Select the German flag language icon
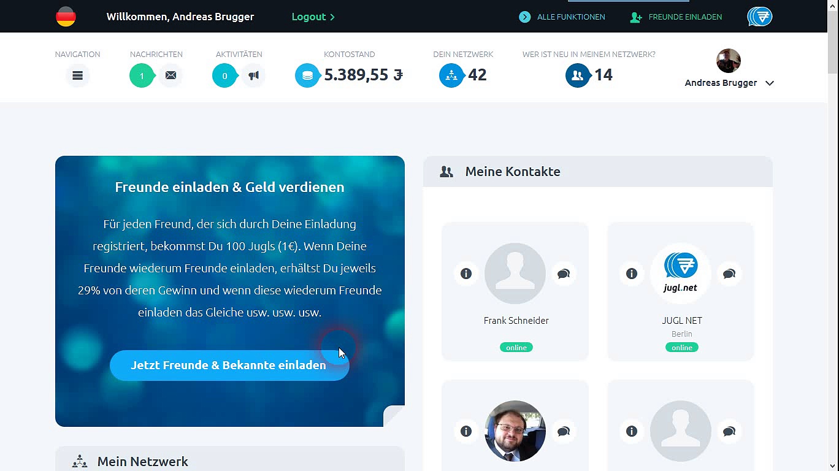The width and height of the screenshot is (839, 471). tap(66, 17)
